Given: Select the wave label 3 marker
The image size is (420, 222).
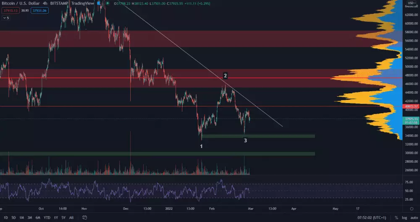Looking at the screenshot, I should (245, 140).
